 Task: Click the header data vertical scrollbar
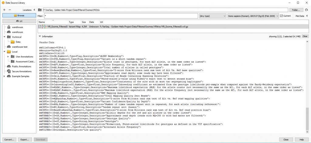tap(307, 87)
